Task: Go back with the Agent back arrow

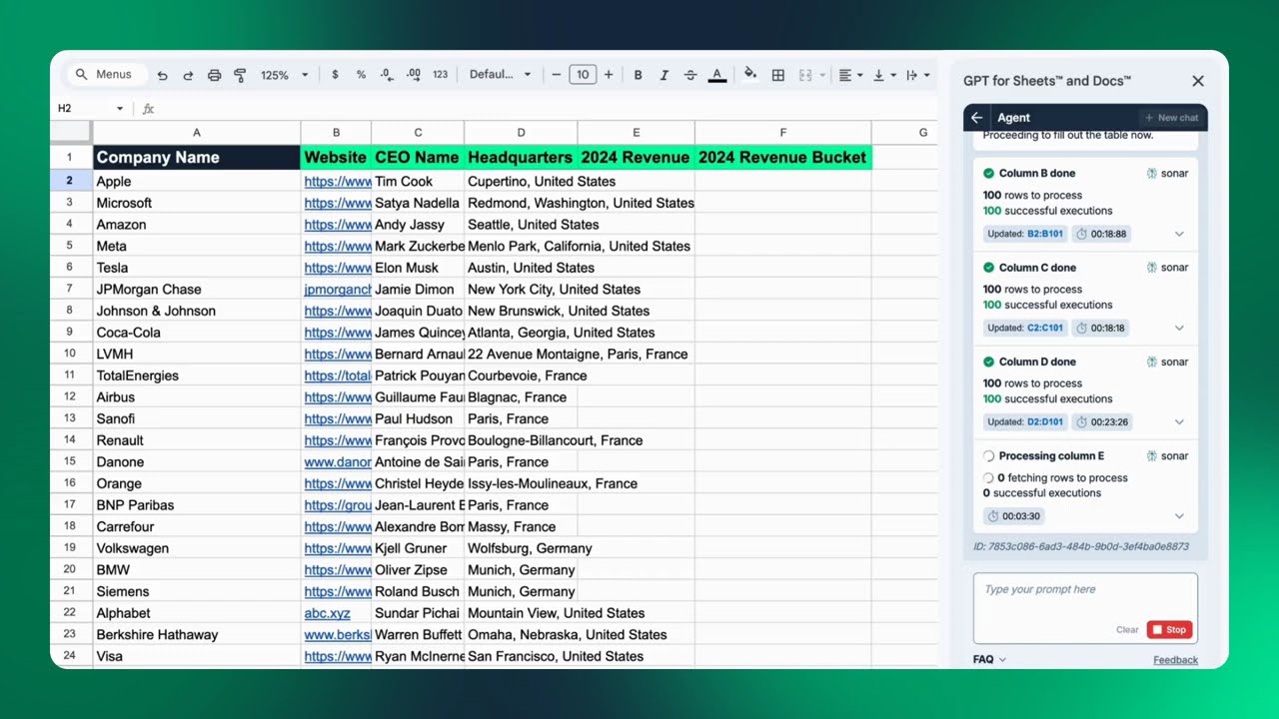Action: coord(977,118)
